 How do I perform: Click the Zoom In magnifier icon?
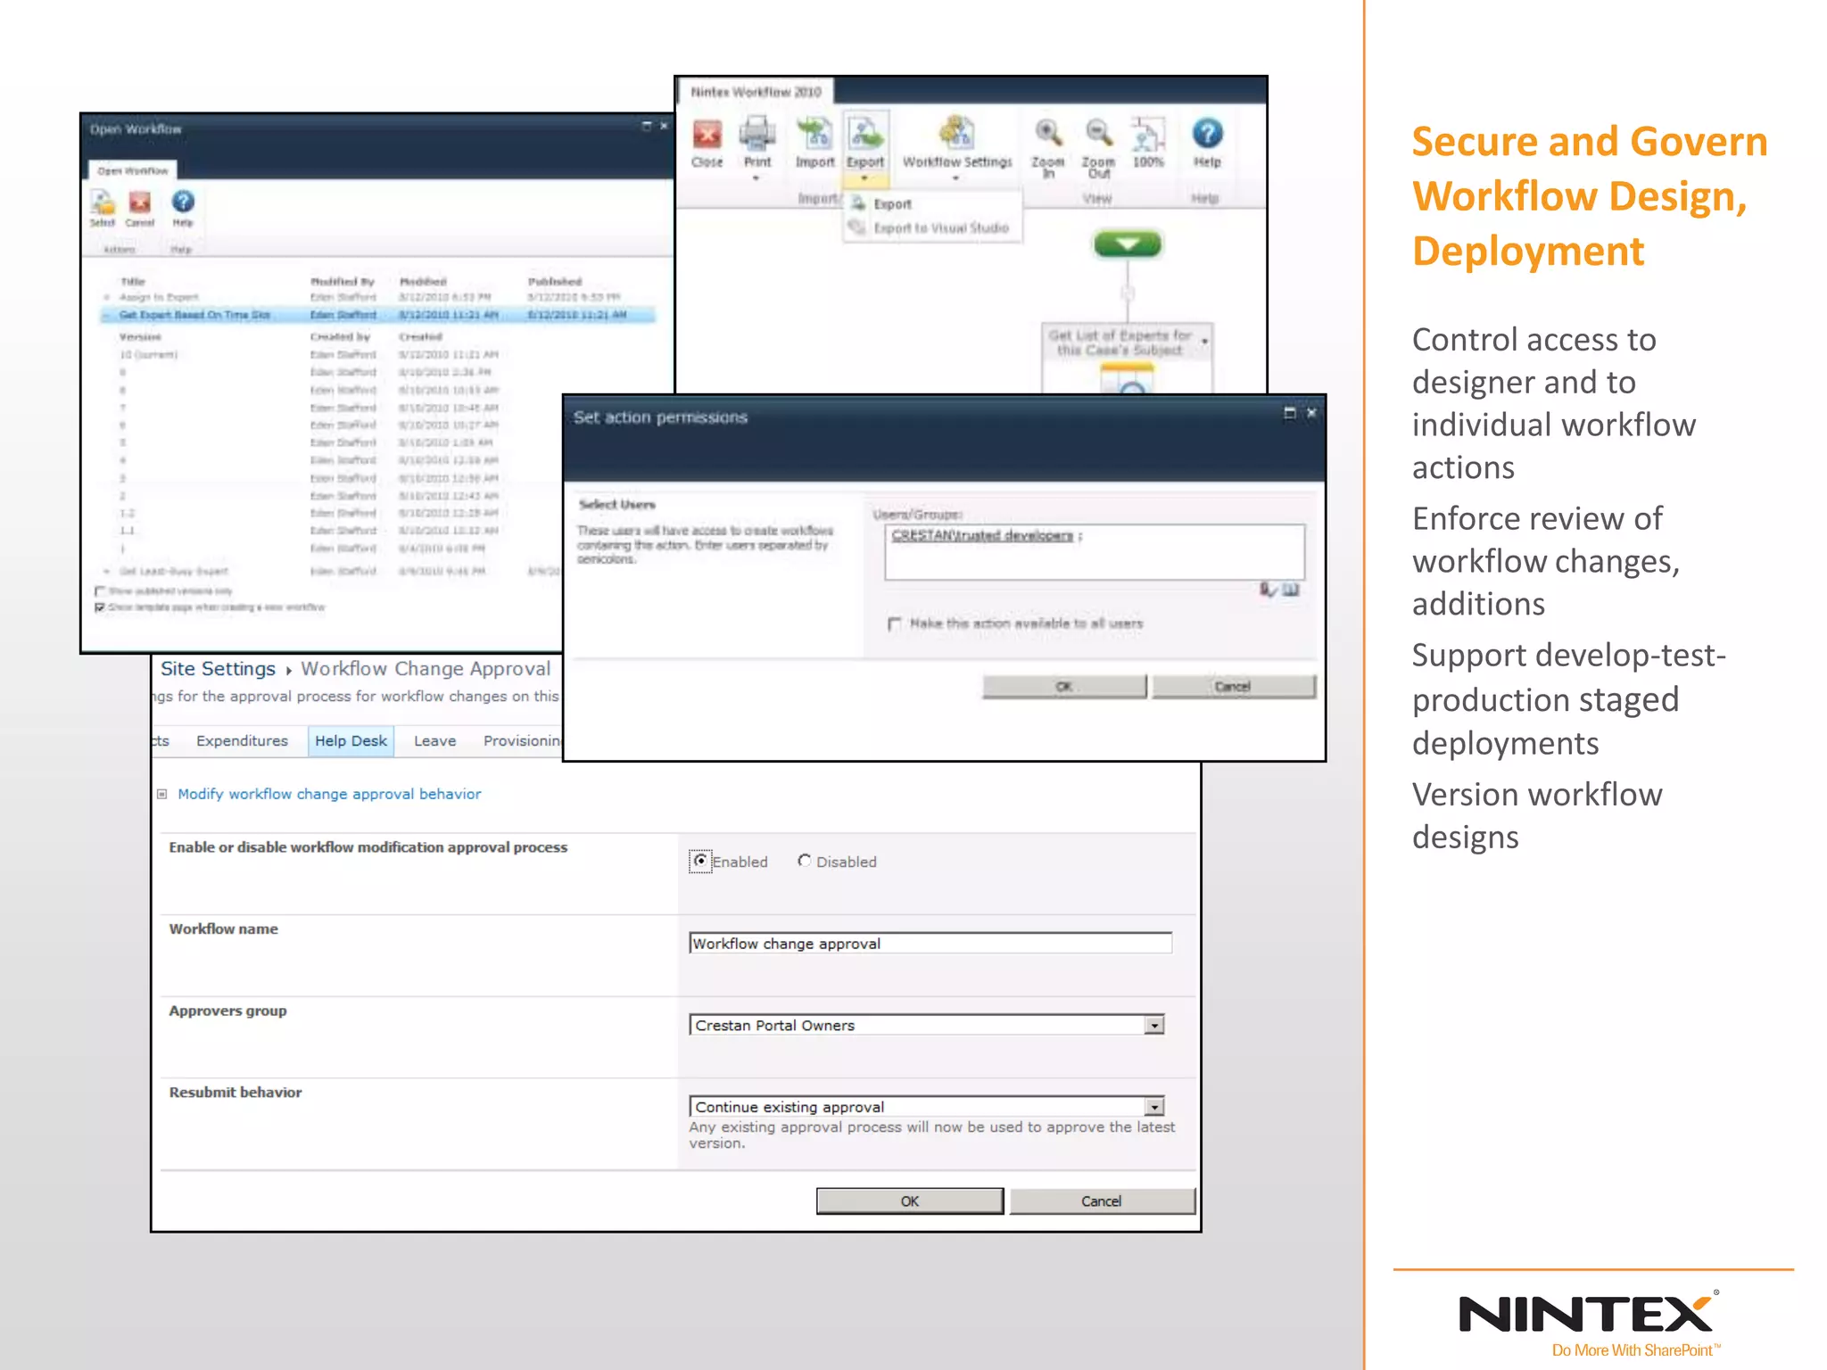1047,135
